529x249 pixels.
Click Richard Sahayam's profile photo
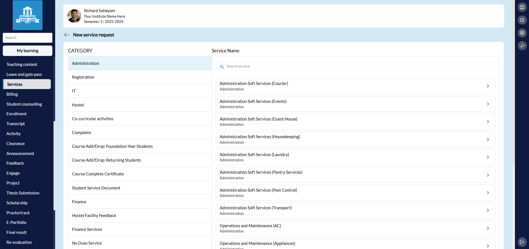click(x=74, y=16)
